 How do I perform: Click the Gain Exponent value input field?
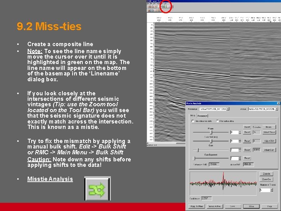tap(235, 158)
